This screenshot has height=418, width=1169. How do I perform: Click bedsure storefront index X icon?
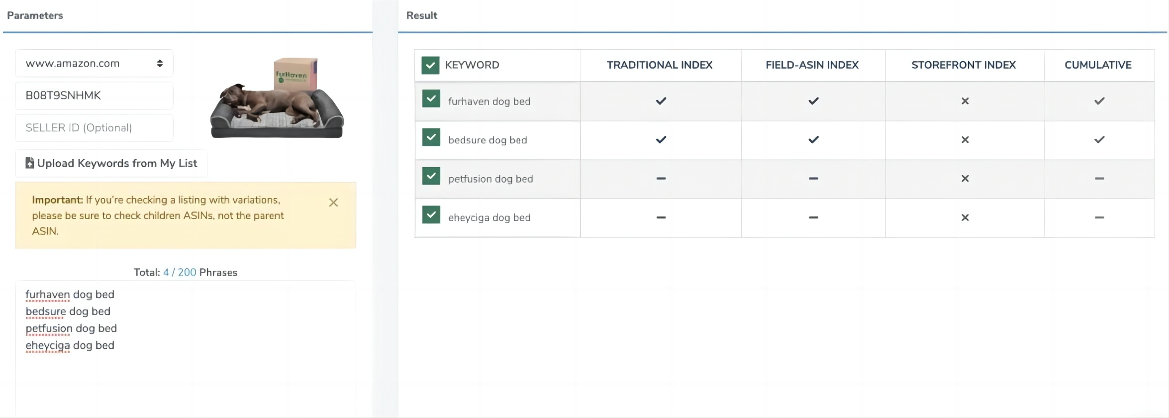click(x=965, y=140)
